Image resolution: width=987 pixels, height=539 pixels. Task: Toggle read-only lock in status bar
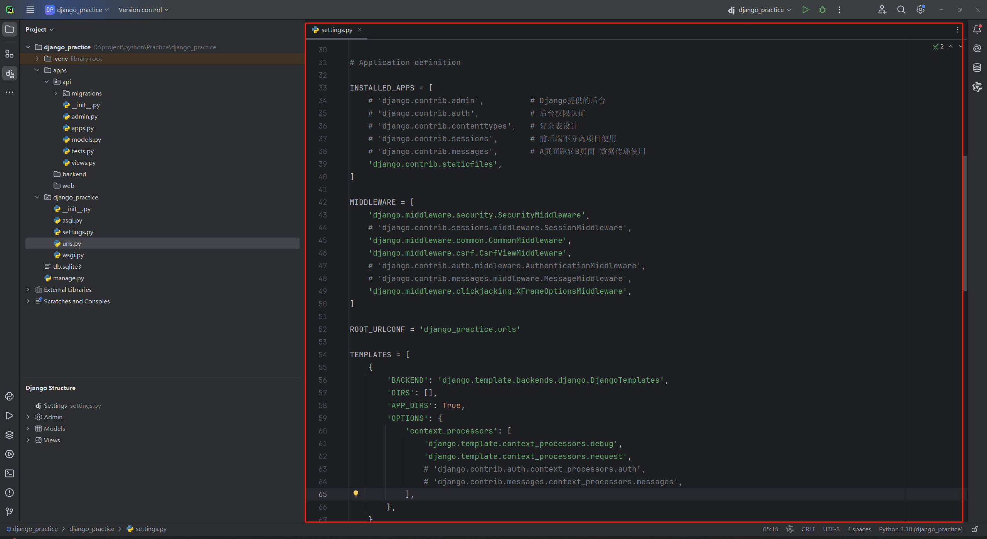[975, 529]
